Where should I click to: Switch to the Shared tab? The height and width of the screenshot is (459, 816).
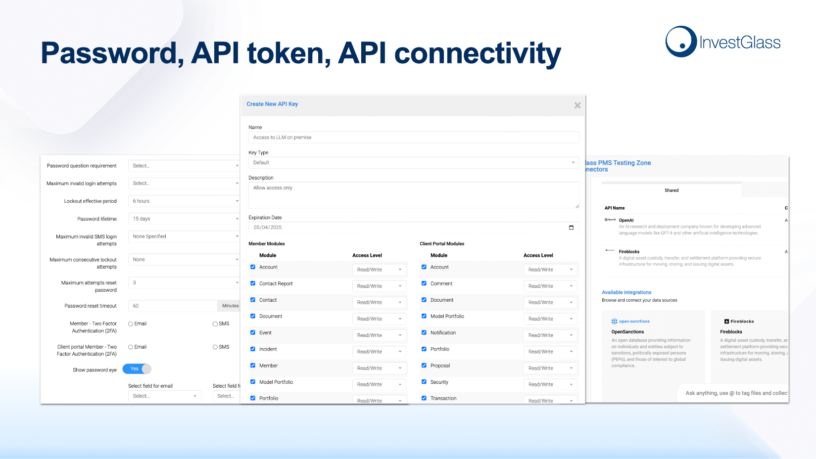click(x=672, y=190)
